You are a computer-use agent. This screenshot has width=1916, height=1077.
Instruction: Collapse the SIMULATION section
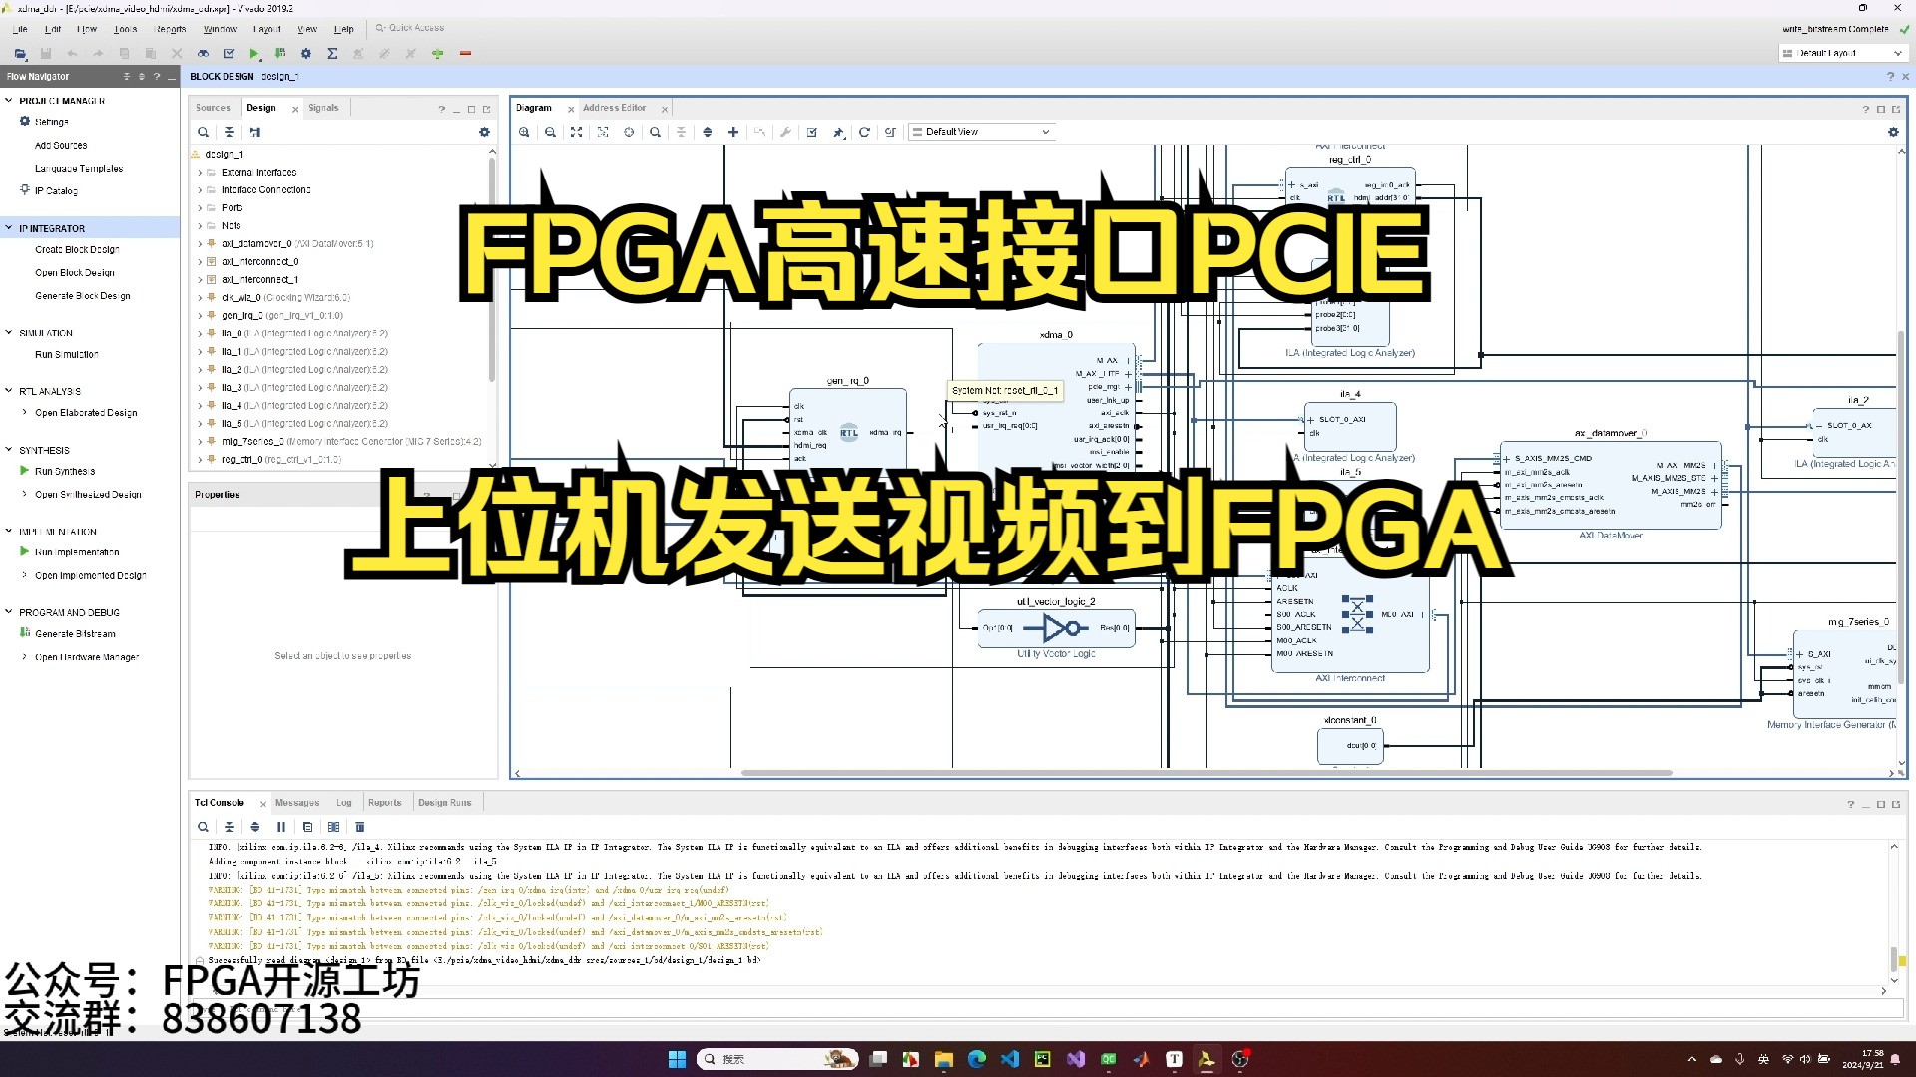pyautogui.click(x=9, y=333)
